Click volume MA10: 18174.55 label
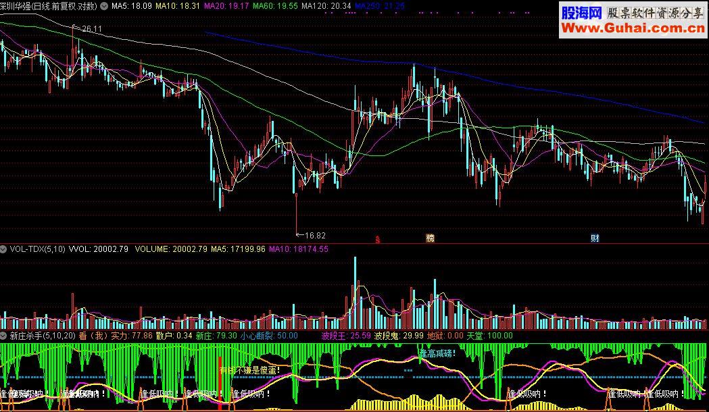The width and height of the screenshot is (709, 412). (x=299, y=249)
